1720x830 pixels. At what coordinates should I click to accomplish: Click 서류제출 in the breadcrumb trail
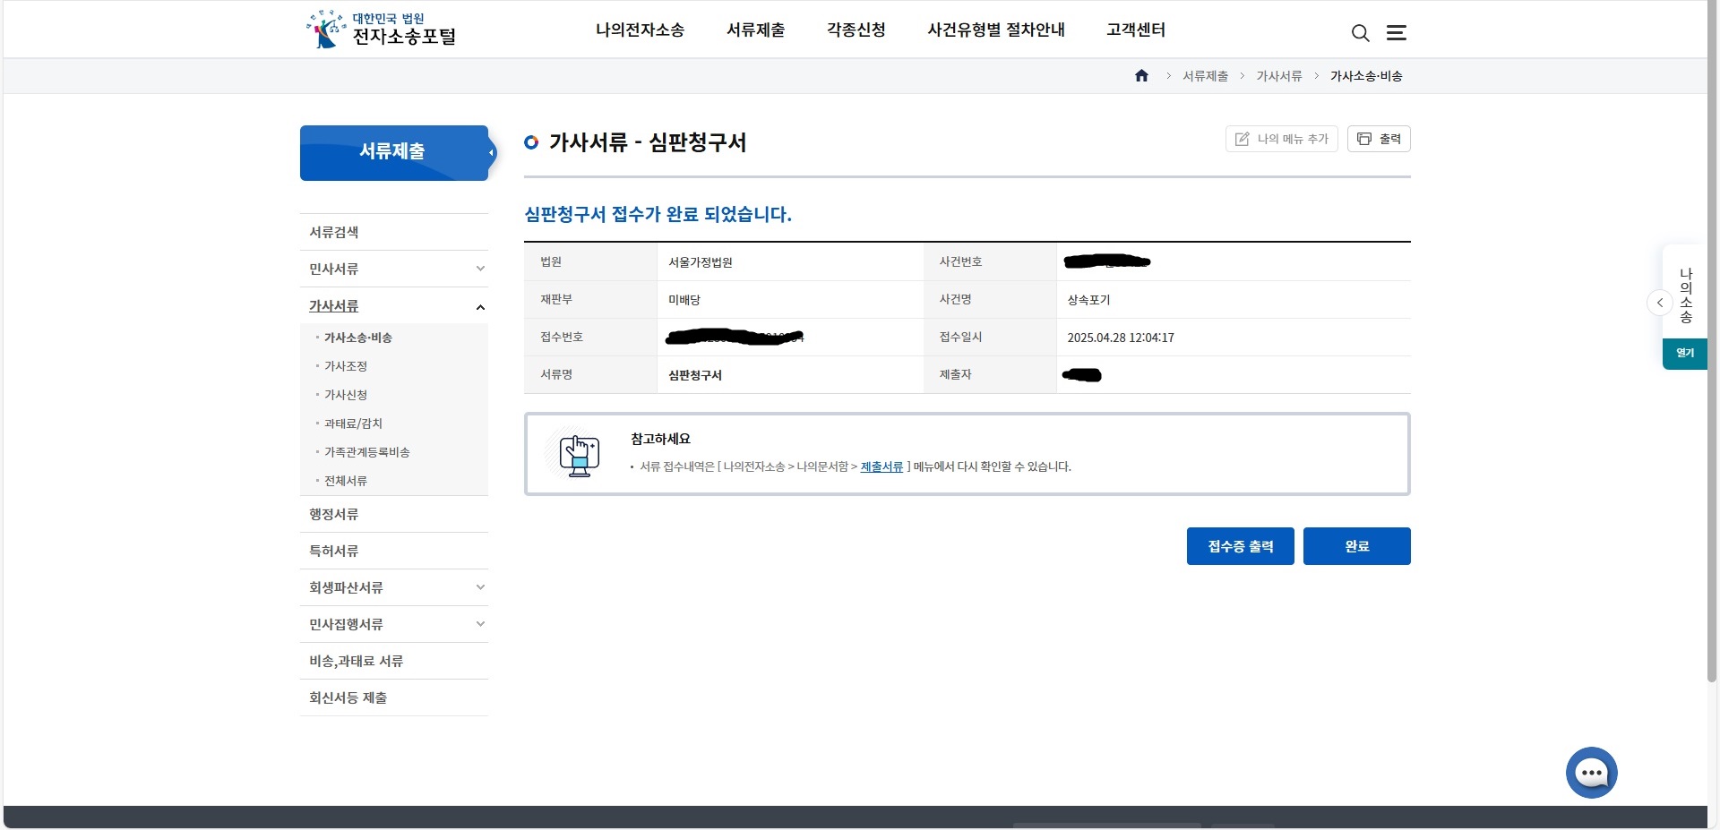click(1206, 76)
